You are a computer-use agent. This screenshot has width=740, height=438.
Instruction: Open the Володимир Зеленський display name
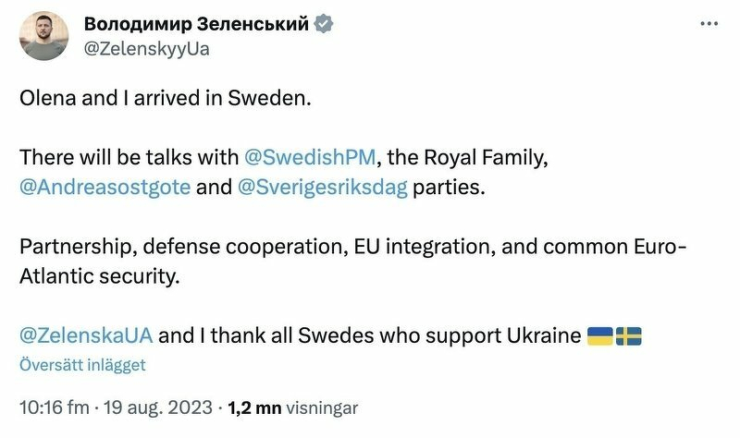196,25
